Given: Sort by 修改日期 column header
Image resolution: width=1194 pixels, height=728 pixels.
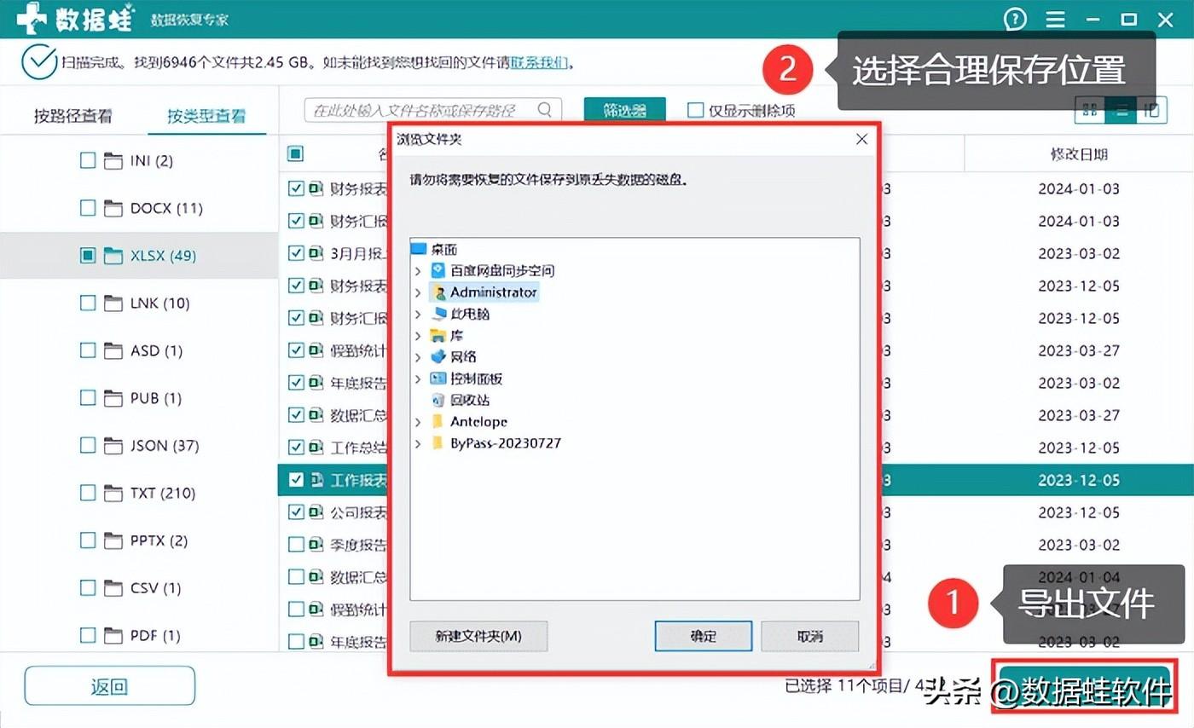Looking at the screenshot, I should coord(1079,154).
